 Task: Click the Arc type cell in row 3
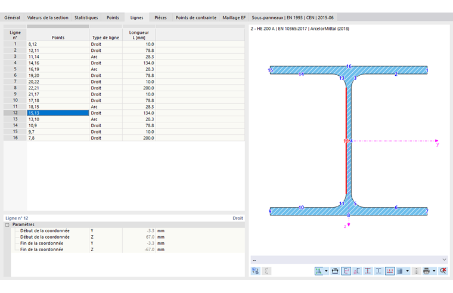coord(106,57)
